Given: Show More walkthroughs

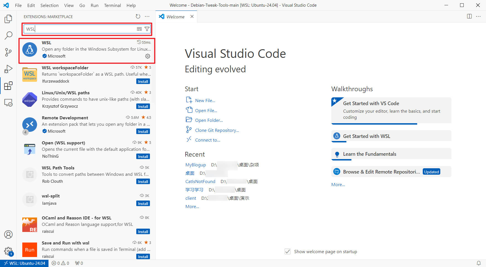Looking at the screenshot, I should tap(338, 184).
